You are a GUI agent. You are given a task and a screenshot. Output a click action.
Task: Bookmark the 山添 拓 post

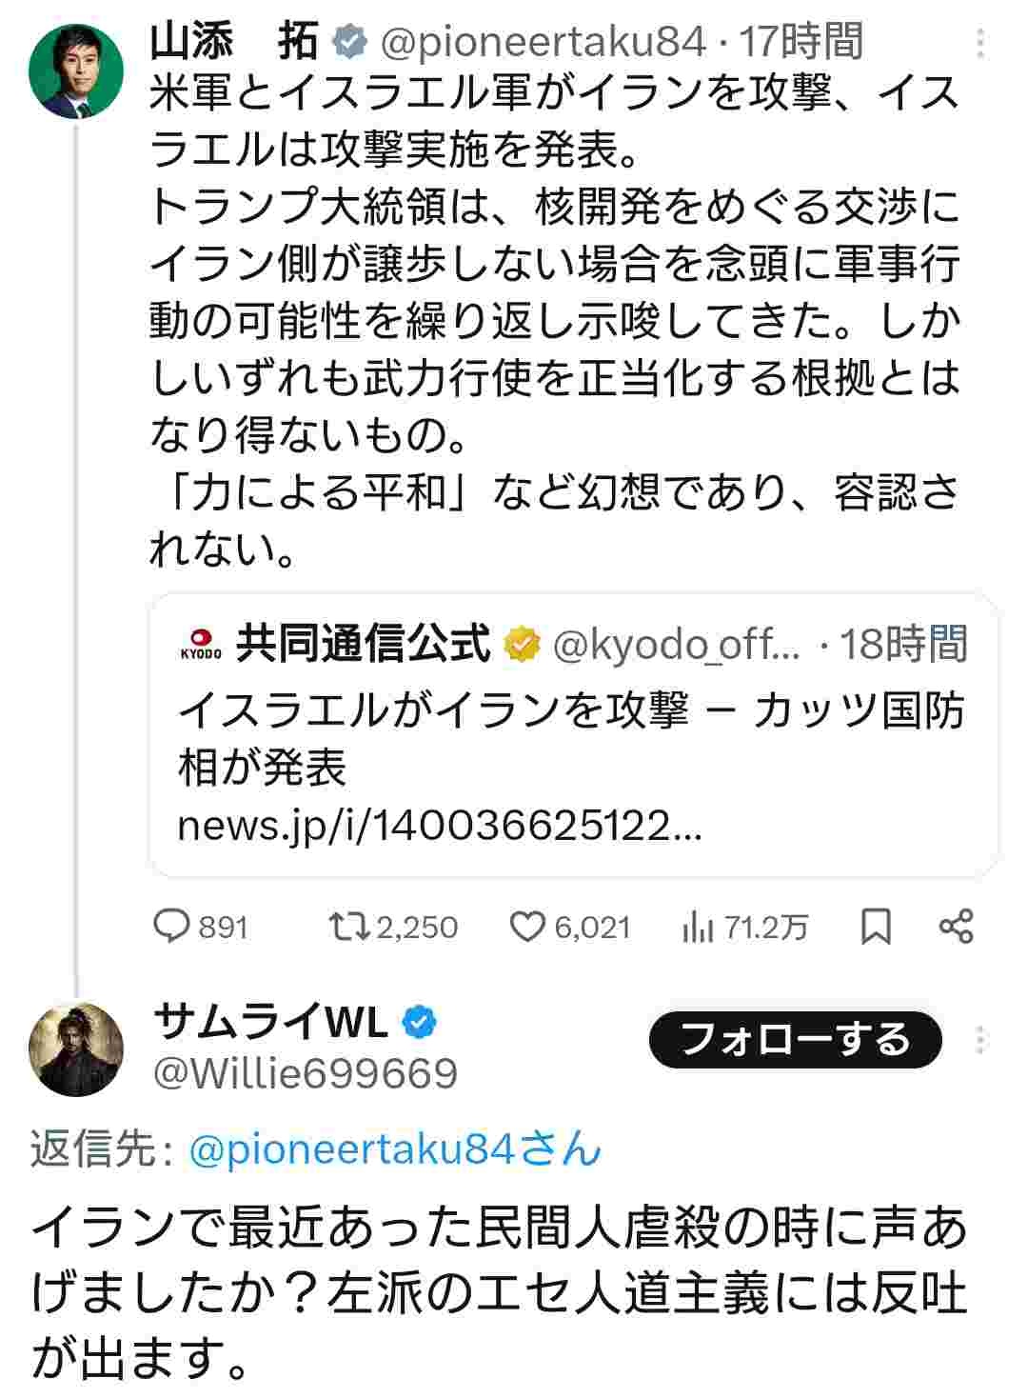(x=876, y=926)
